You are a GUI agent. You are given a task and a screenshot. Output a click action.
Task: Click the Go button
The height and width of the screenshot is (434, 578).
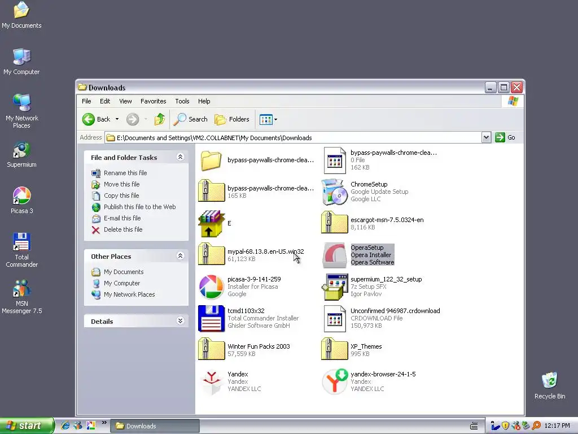point(505,138)
